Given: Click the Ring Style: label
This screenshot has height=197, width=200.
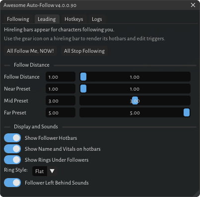Looking at the screenshot, I should tap(16, 170).
